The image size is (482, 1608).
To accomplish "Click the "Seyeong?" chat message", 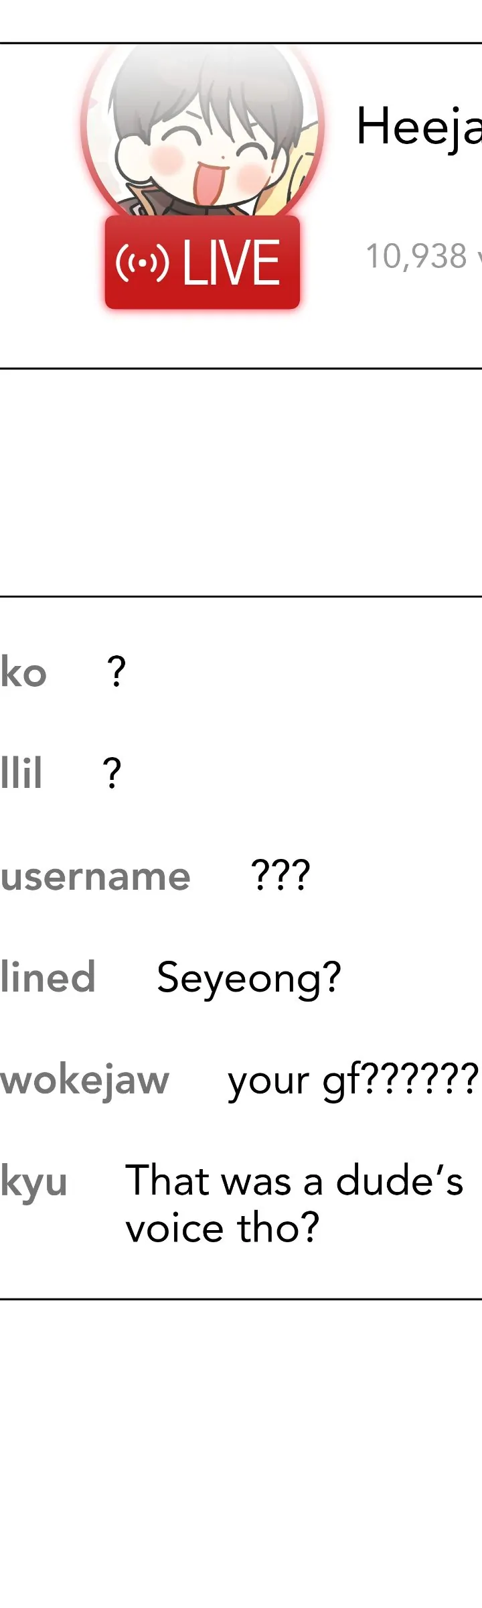I will click(248, 978).
